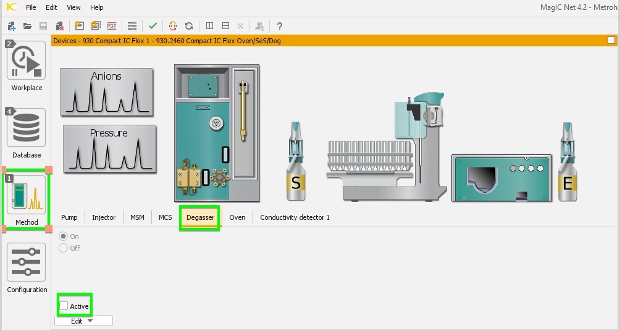The width and height of the screenshot is (620, 331).
Task: Click the unsplit view icon
Action: pos(240,26)
